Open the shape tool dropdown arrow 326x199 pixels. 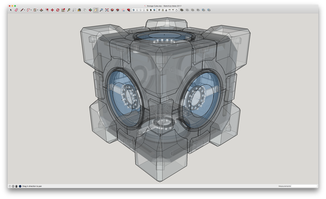[37, 10]
